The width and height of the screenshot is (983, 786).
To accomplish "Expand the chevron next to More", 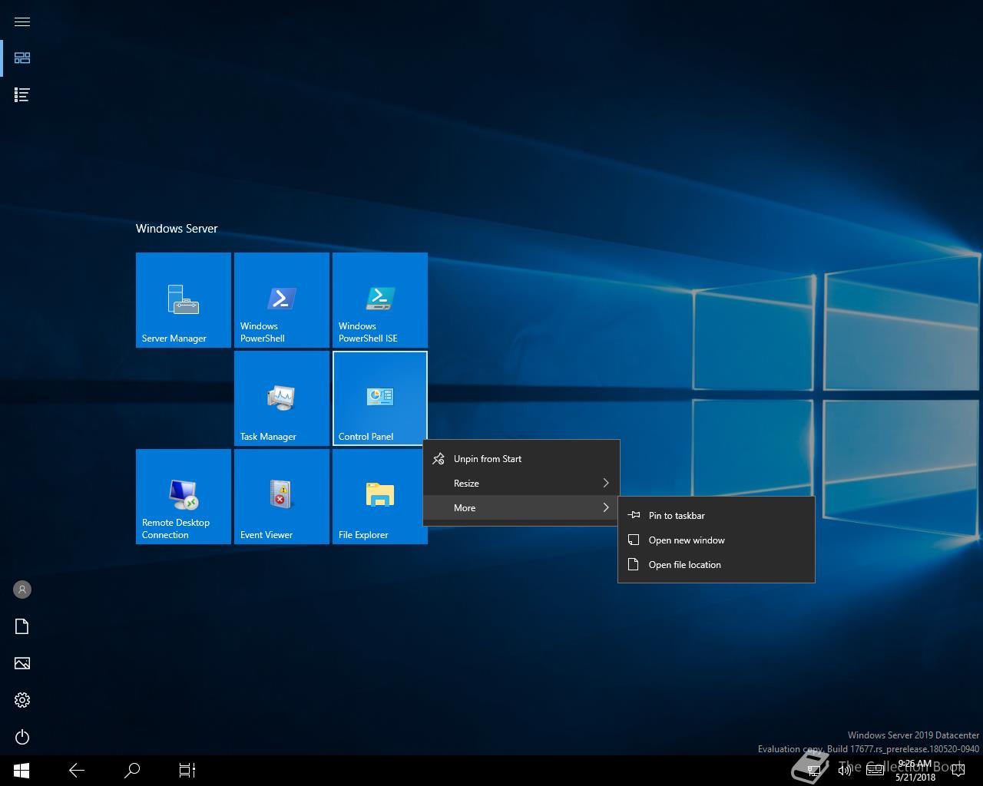I will (606, 508).
